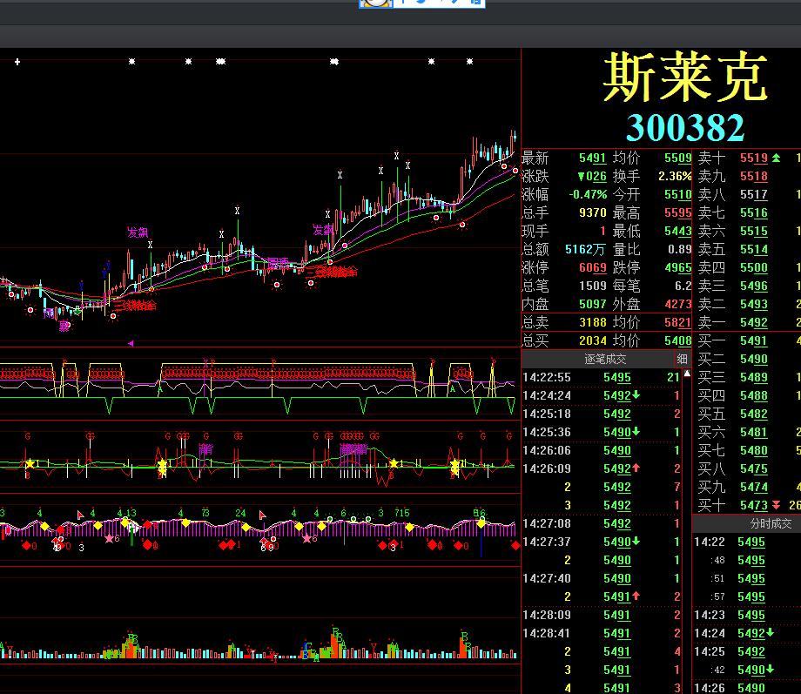This screenshot has width=801, height=694.
Task: Select the 卖九 price 5518
Action: click(x=753, y=176)
